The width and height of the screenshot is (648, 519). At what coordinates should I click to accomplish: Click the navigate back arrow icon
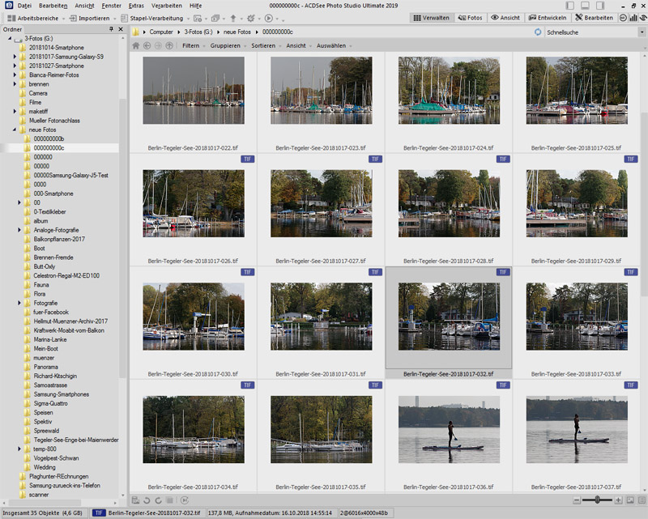[147, 46]
